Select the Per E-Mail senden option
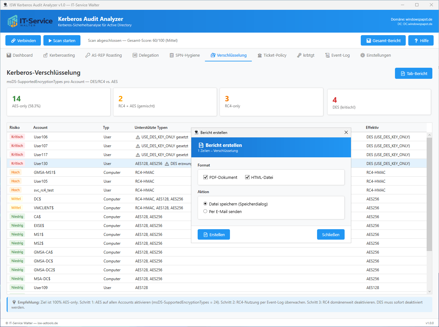 coord(205,211)
